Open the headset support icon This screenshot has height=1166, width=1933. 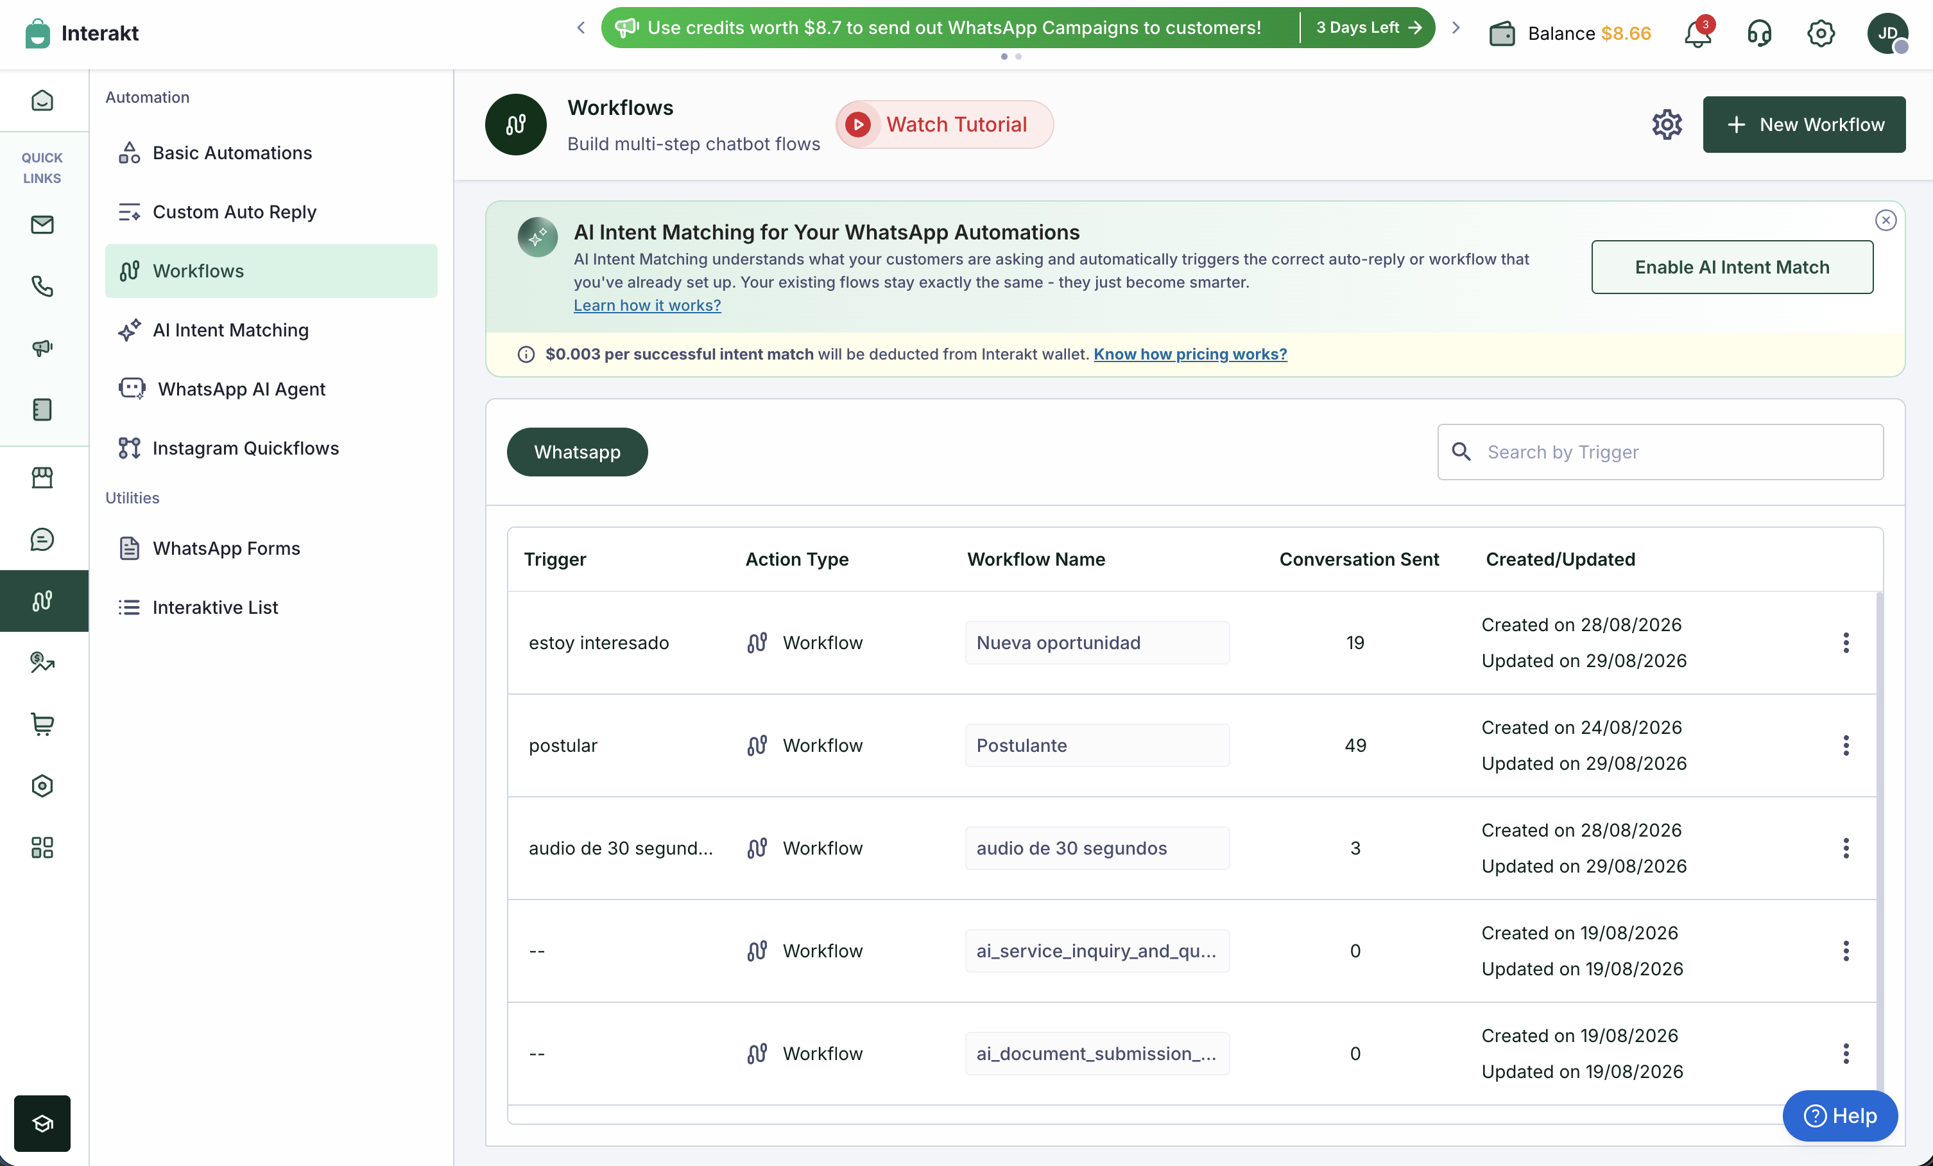point(1760,33)
